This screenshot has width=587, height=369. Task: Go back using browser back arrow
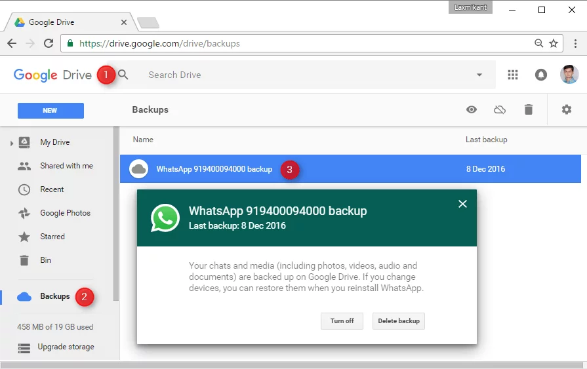[x=12, y=43]
